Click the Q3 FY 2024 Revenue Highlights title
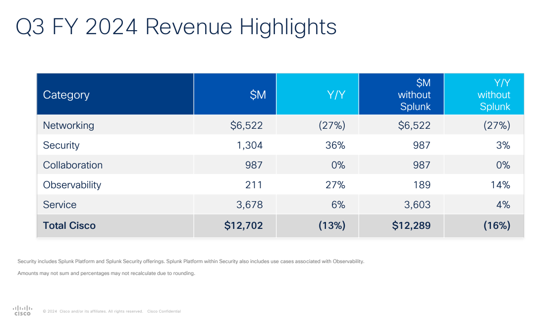 (x=176, y=27)
